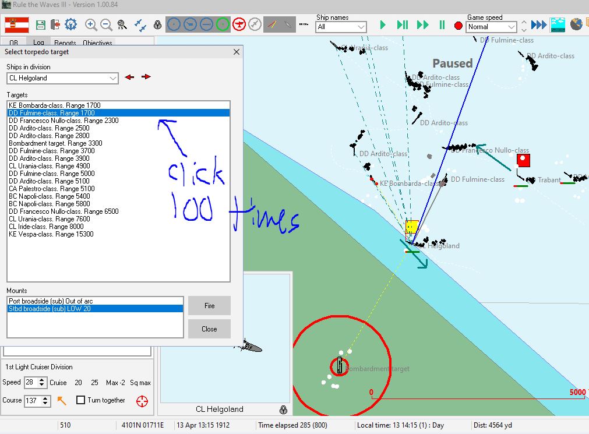Pause the game with green pause button

point(442,25)
